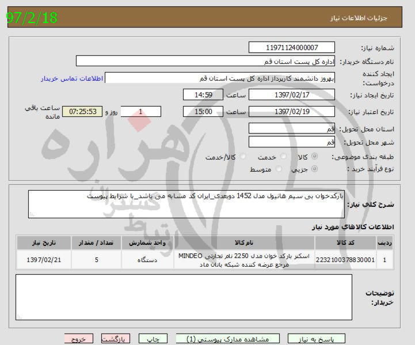This screenshot has width=415, height=345.
Task: Select the جزیی purchase type radio
Action: (314, 169)
